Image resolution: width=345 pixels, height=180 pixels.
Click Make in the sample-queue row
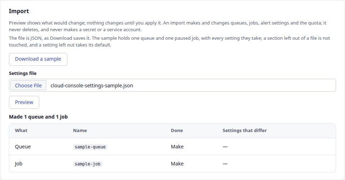[177, 147]
